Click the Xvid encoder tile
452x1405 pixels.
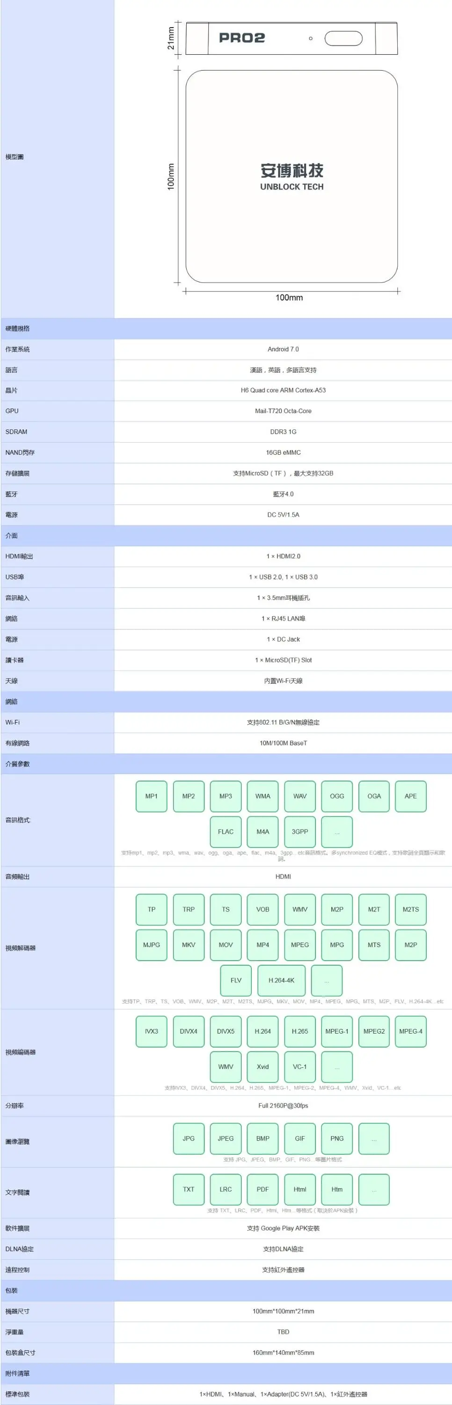tap(262, 1066)
